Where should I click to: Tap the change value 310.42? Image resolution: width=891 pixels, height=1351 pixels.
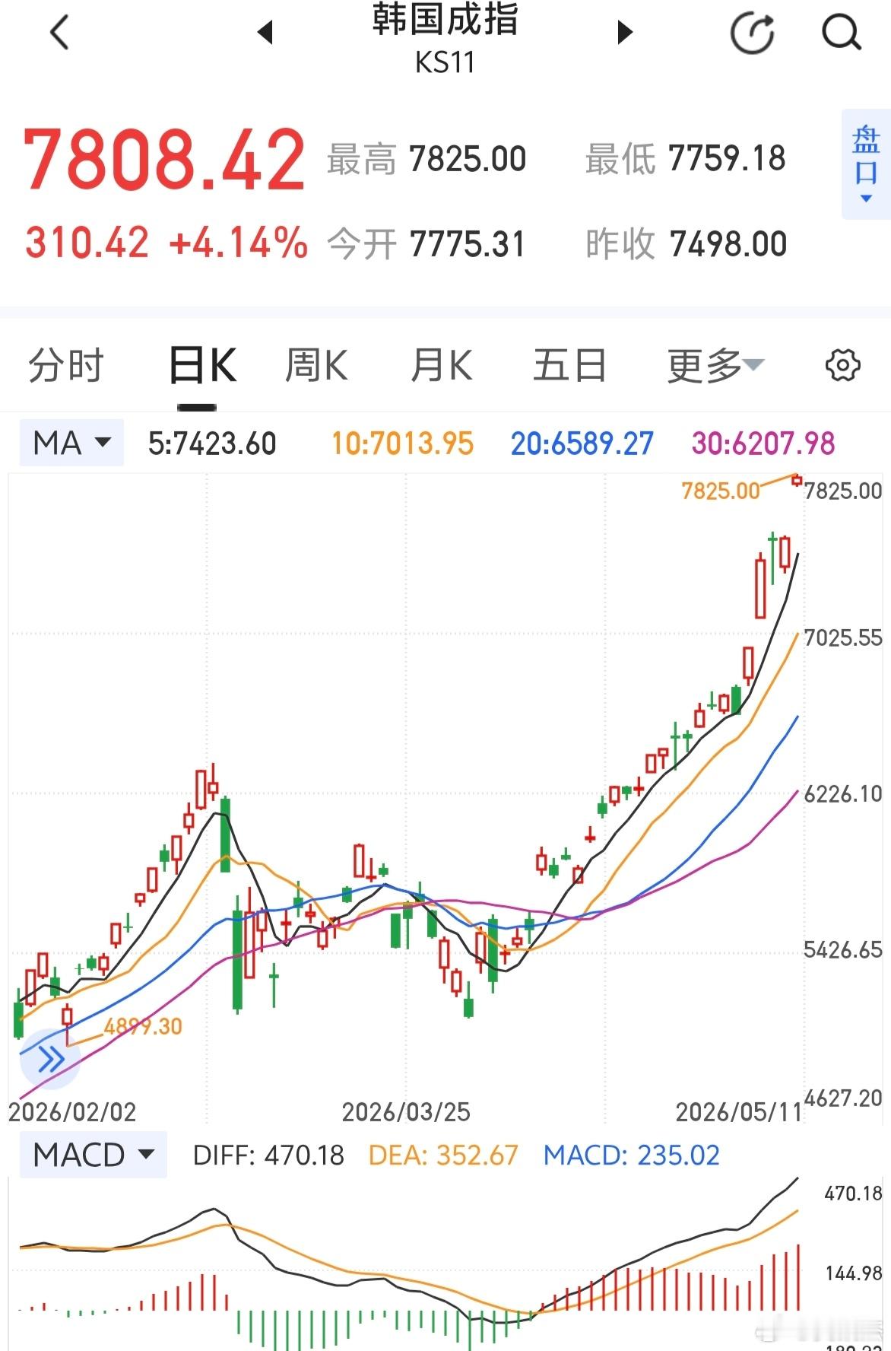87,243
